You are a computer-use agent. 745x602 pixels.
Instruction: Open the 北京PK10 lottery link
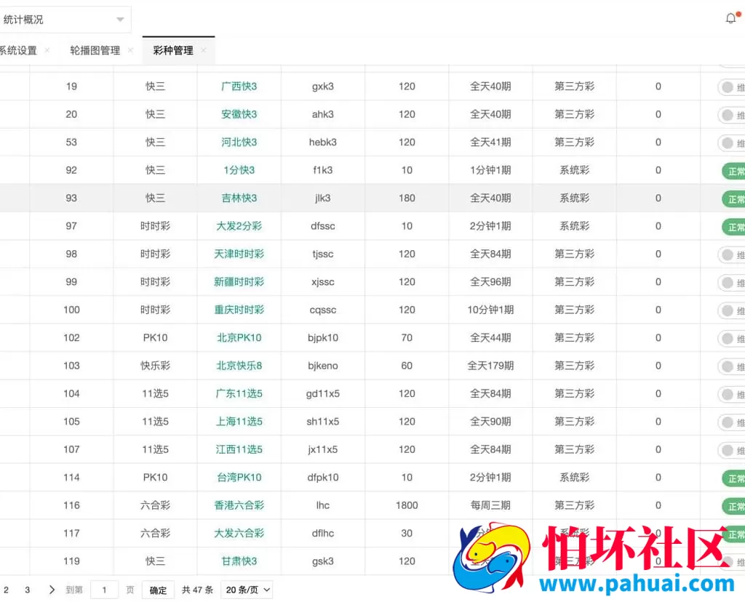click(239, 337)
